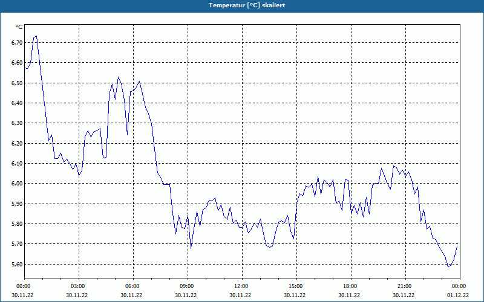Click the °C unit label above the y-axis
This screenshot has height=302, width=484.
pos(19,27)
